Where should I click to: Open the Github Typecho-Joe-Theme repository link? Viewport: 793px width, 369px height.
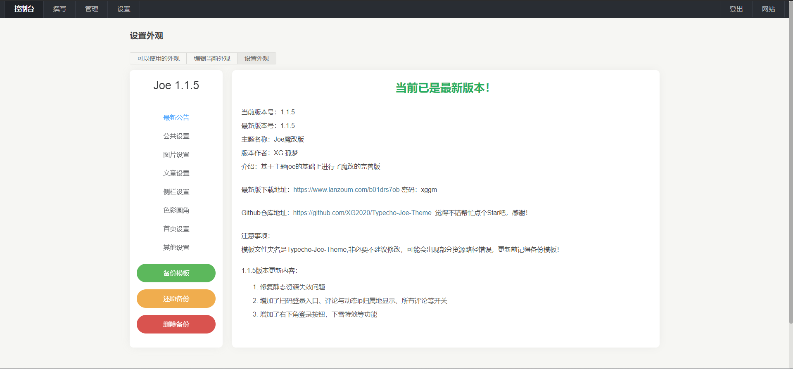(x=362, y=213)
